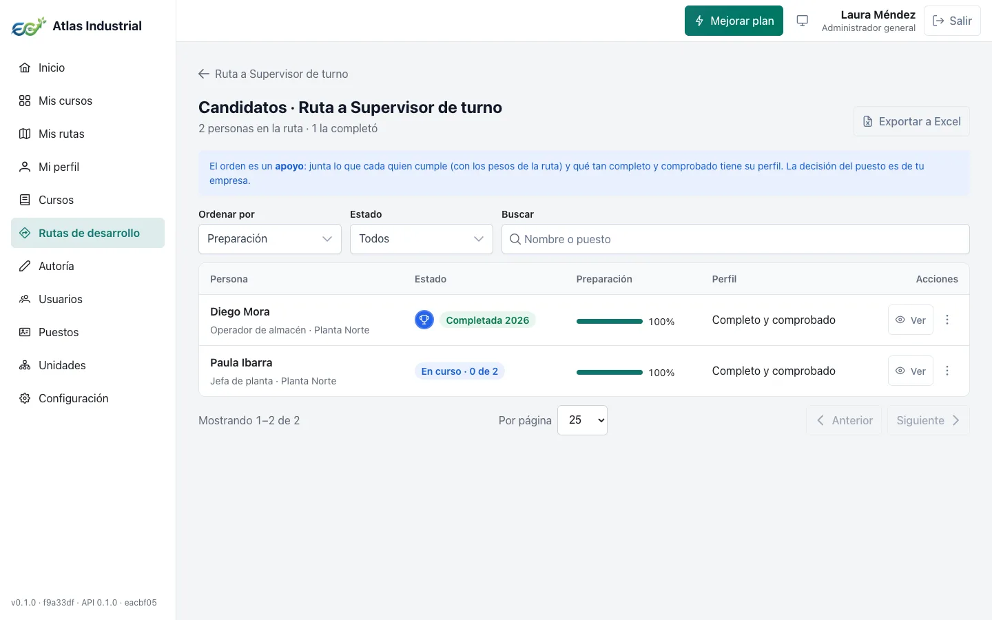Click the Autoría pencil icon
Screen dimensions: 992x620
[x=25, y=266]
